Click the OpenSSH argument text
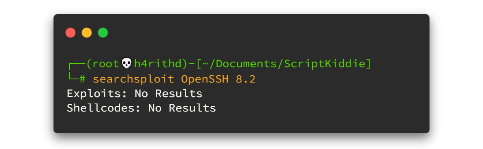This screenshot has width=483, height=149. [x=205, y=79]
